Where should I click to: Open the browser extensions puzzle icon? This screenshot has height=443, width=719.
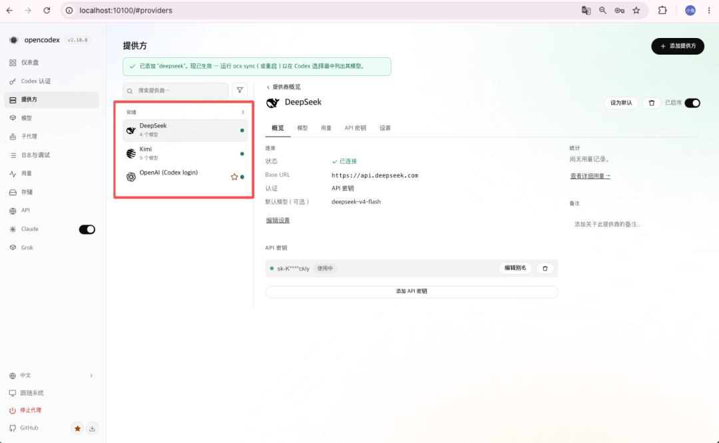pos(662,10)
